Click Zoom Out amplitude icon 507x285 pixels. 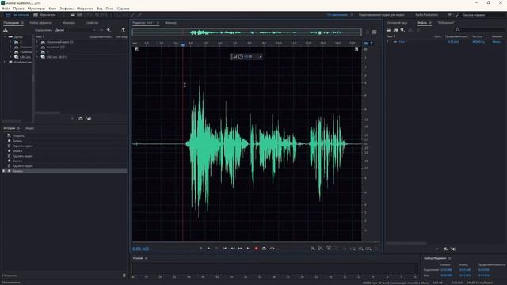point(320,249)
